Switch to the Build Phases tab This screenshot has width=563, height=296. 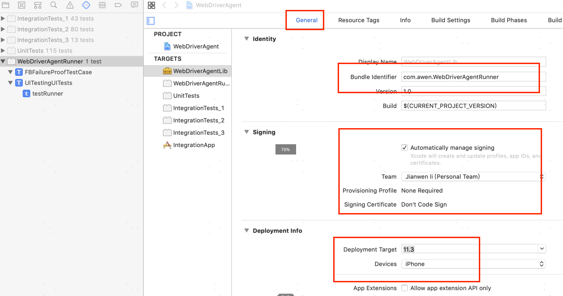pyautogui.click(x=509, y=20)
